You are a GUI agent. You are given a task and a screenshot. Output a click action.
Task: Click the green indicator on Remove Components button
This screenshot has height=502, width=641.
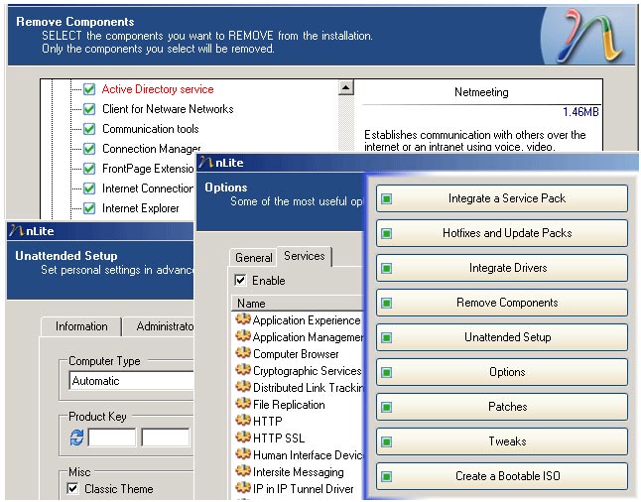pos(386,303)
